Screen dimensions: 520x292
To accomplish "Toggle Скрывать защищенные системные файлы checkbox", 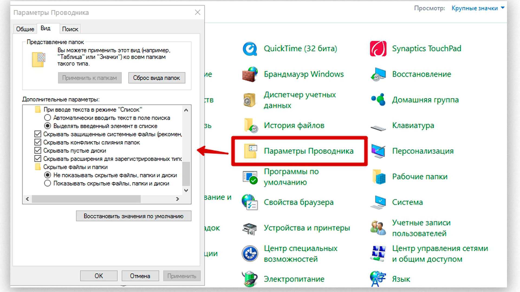I will tap(38, 134).
